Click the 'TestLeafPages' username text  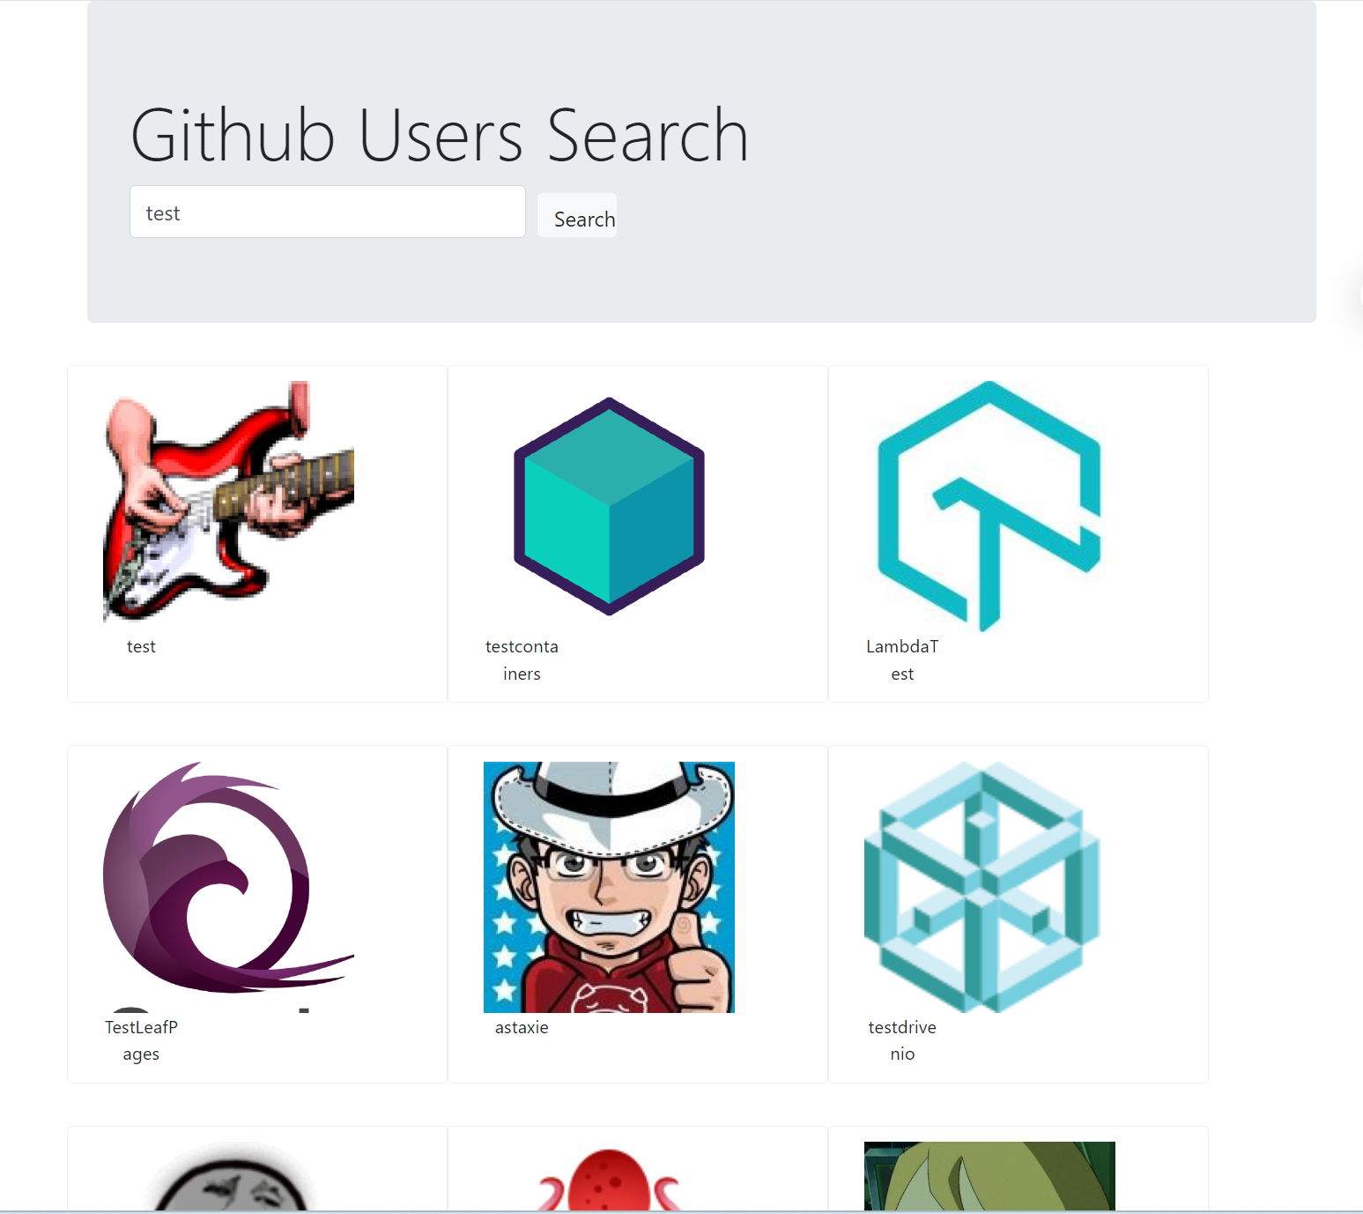(141, 1040)
